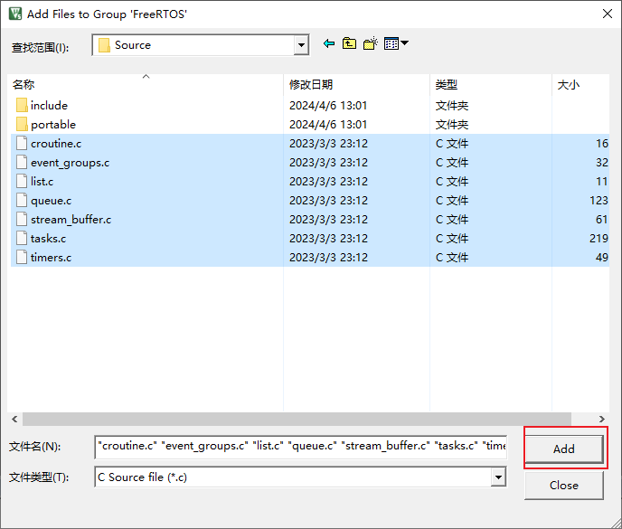The image size is (622, 529).
Task: Create a new folder icon
Action: (370, 44)
